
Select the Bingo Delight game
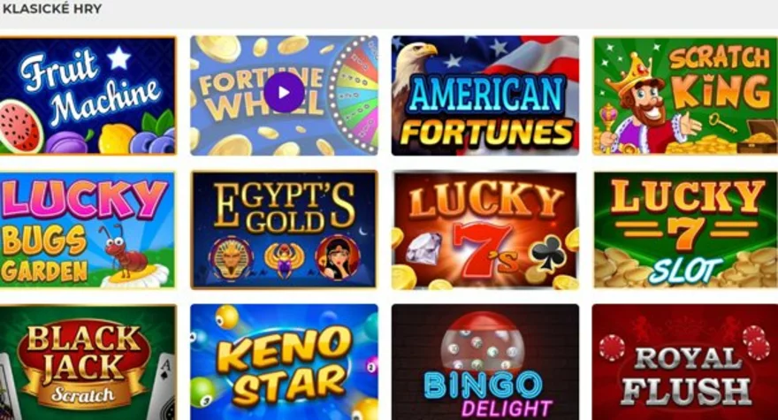(484, 363)
